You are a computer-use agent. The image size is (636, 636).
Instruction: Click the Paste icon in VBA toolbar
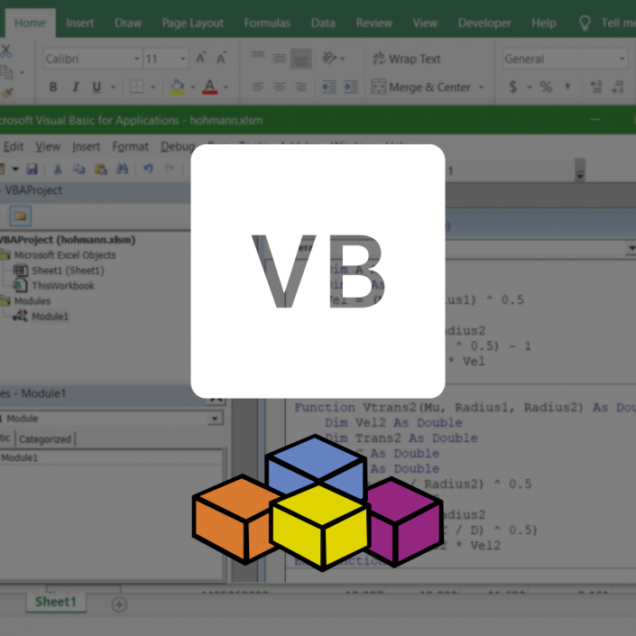click(x=100, y=169)
